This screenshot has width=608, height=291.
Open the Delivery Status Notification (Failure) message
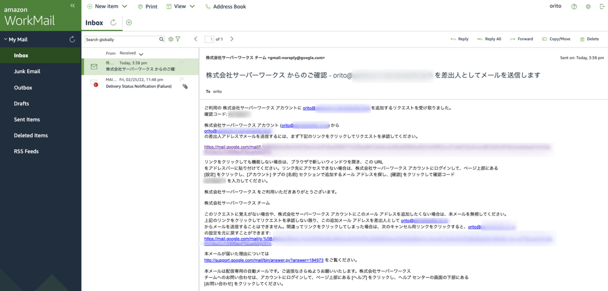click(x=140, y=83)
